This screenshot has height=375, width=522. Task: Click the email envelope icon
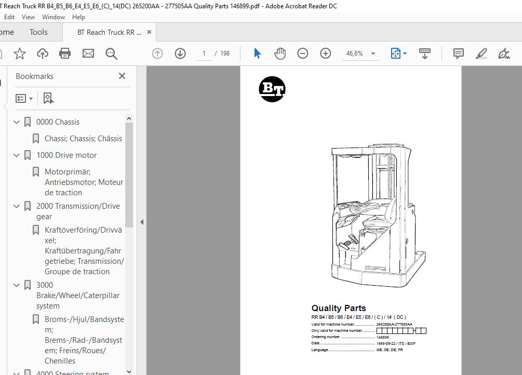click(88, 53)
